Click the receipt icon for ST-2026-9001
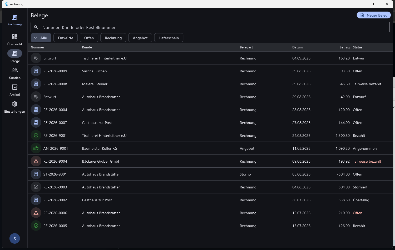Image resolution: width=395 pixels, height=250 pixels. click(36, 174)
